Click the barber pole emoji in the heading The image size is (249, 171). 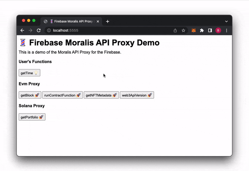coord(23,43)
